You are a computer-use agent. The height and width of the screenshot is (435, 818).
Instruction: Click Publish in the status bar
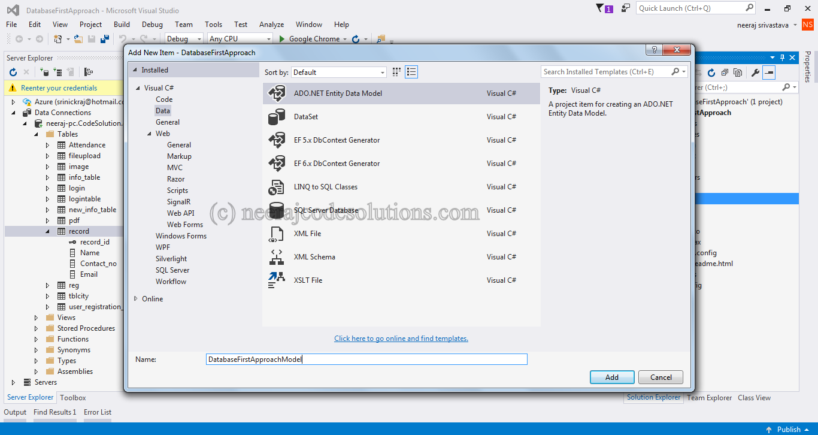coord(789,430)
